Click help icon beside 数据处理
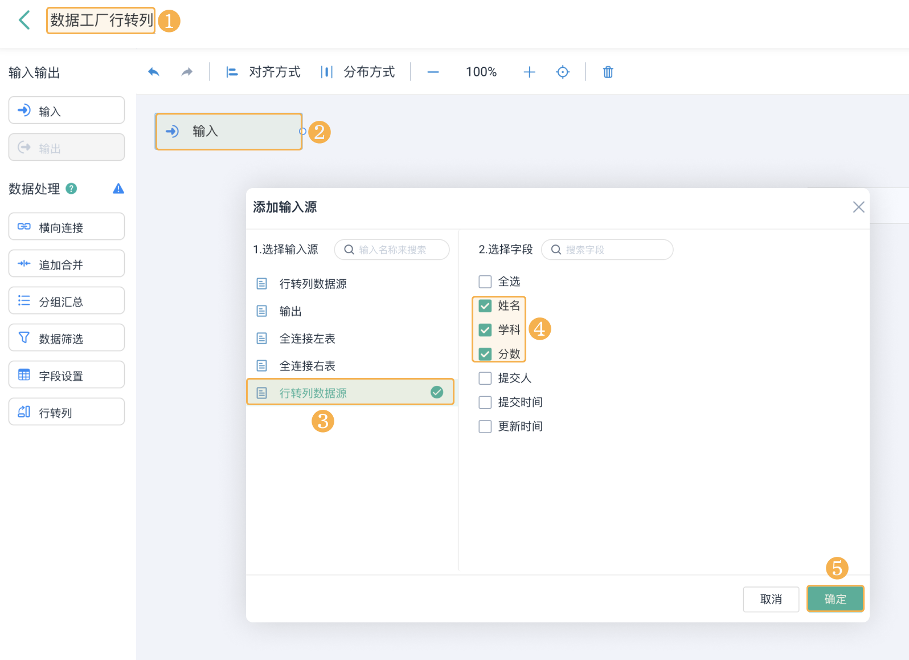Image resolution: width=909 pixels, height=660 pixels. click(x=71, y=189)
